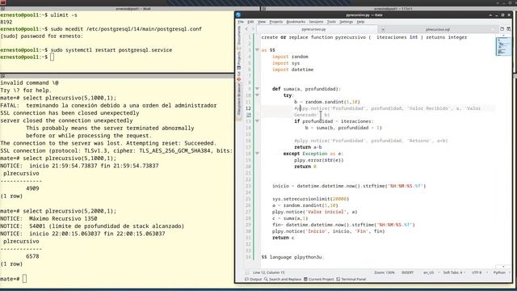Image resolution: width=517 pixels, height=291 pixels.
Task: Open the Help menu in Kate
Action: [x=361, y=22]
